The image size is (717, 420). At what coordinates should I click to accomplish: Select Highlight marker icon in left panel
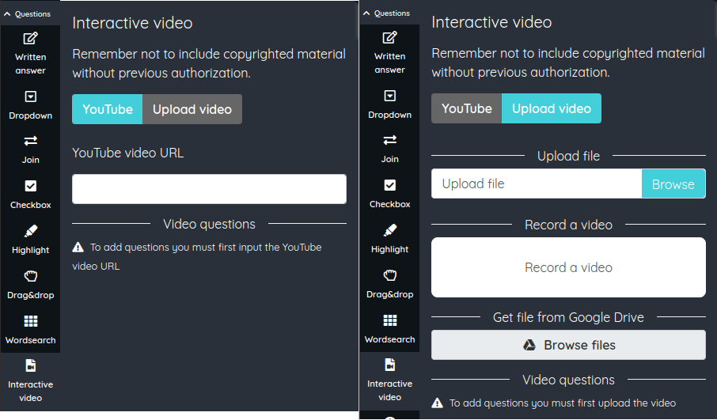[x=30, y=231]
